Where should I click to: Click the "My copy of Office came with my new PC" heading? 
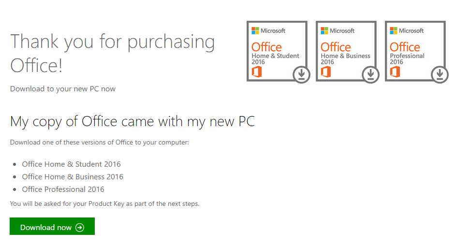point(132,121)
